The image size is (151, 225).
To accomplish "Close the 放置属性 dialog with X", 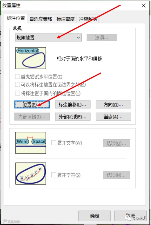I will pyautogui.click(x=144, y=6).
